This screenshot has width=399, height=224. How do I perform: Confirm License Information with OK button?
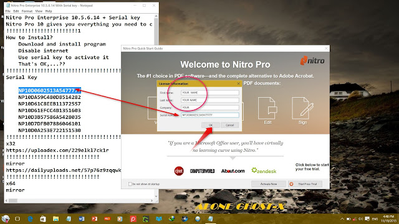tap(211, 125)
